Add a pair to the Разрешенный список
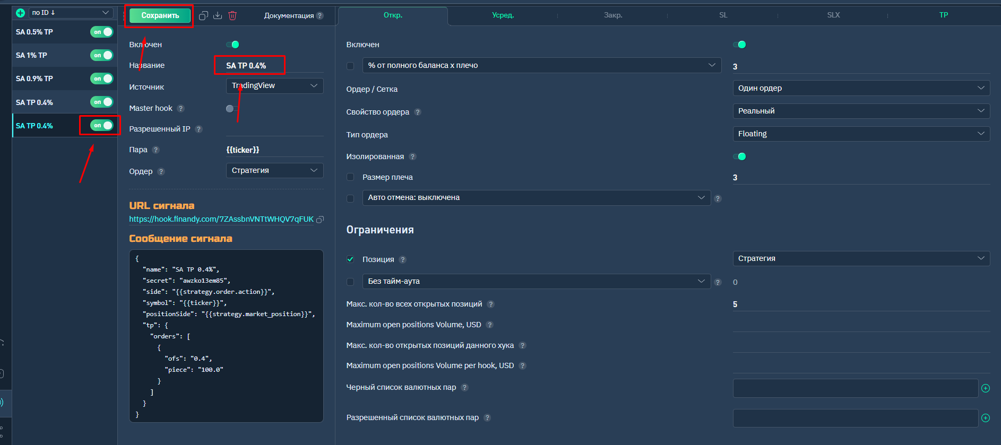1001x445 pixels. tap(986, 418)
